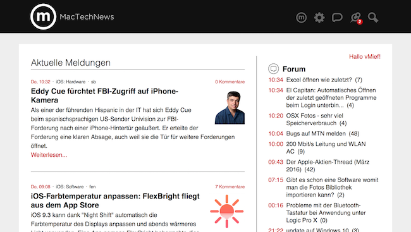Click timestamp Do, 10:32

(40, 82)
